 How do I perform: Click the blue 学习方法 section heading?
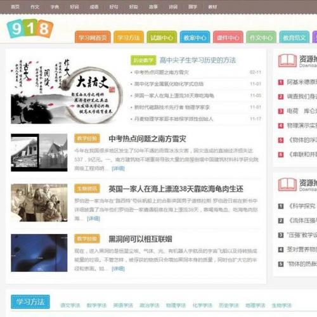pyautogui.click(x=30, y=302)
